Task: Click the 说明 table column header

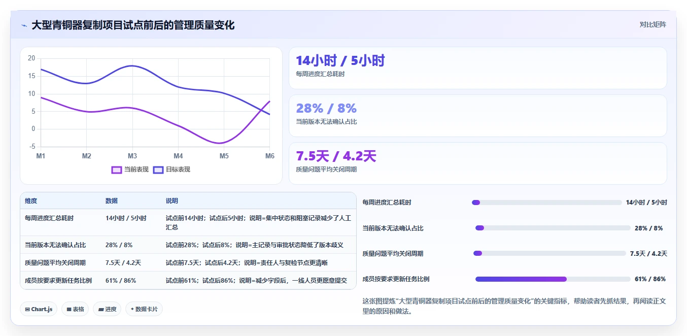Action: click(x=172, y=201)
